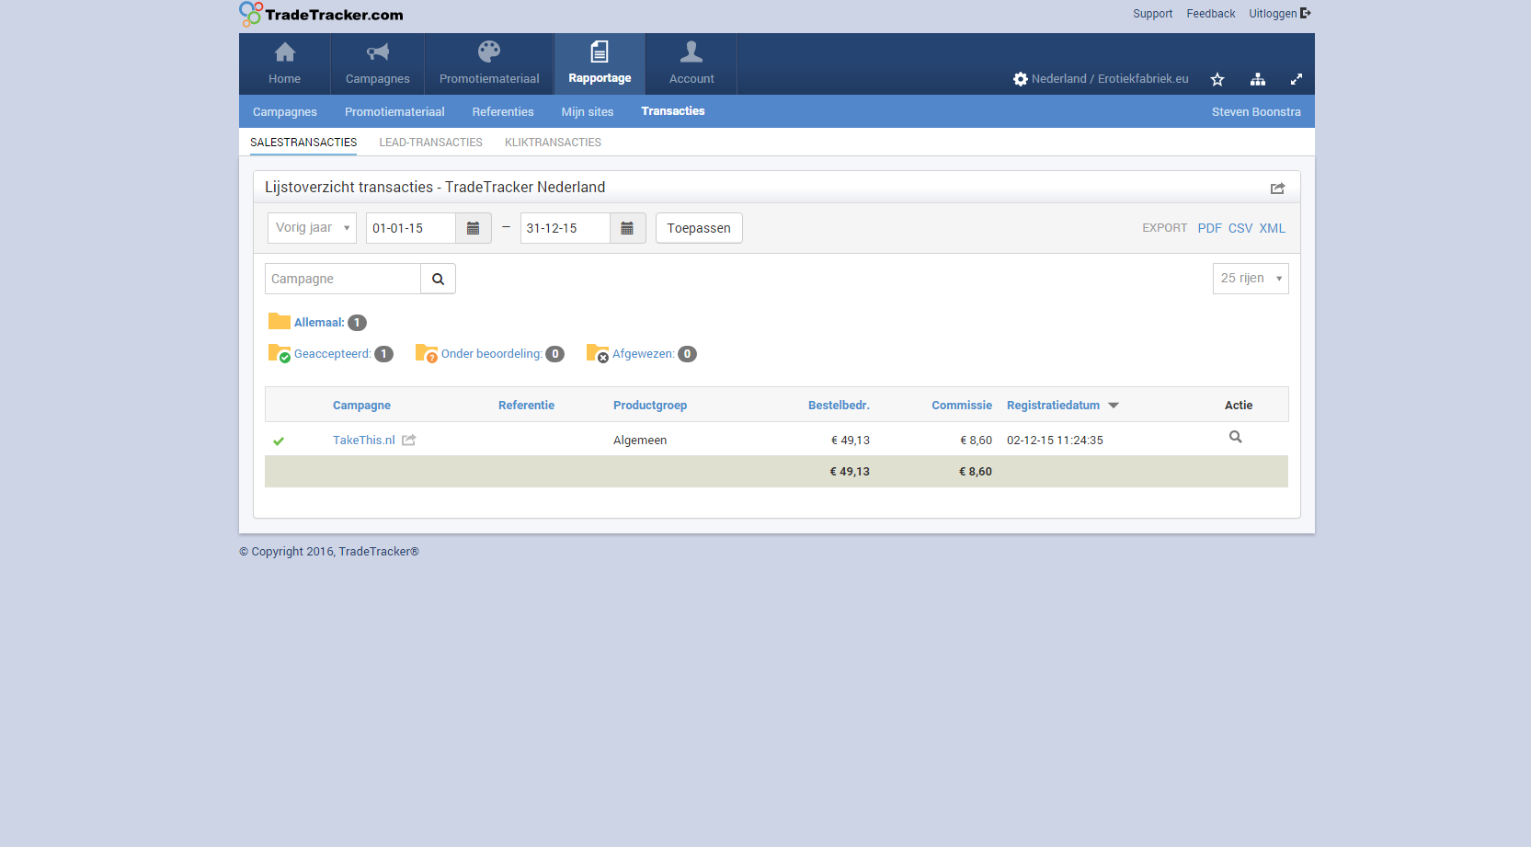Image resolution: width=1531 pixels, height=847 pixels.
Task: Sort by the Referentie column header
Action: tap(526, 406)
